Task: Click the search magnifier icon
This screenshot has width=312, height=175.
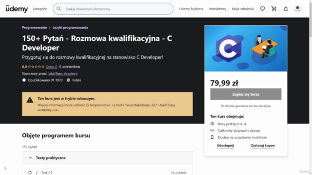Action: click(58, 9)
